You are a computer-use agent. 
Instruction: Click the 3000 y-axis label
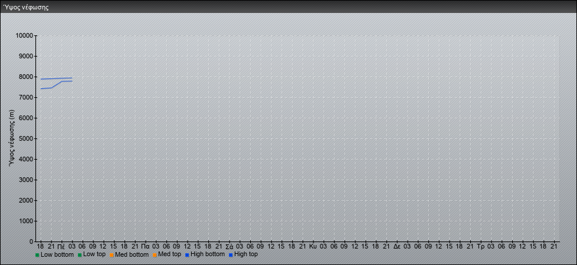tap(26, 180)
